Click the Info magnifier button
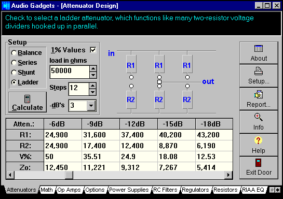The image size is (283, 199). coord(259,122)
